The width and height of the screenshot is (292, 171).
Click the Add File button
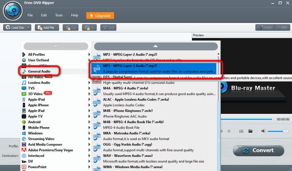click(x=47, y=28)
